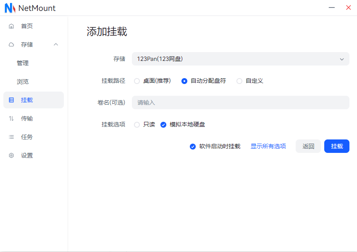
Task: Click the 卷名 text input field
Action: coord(240,102)
